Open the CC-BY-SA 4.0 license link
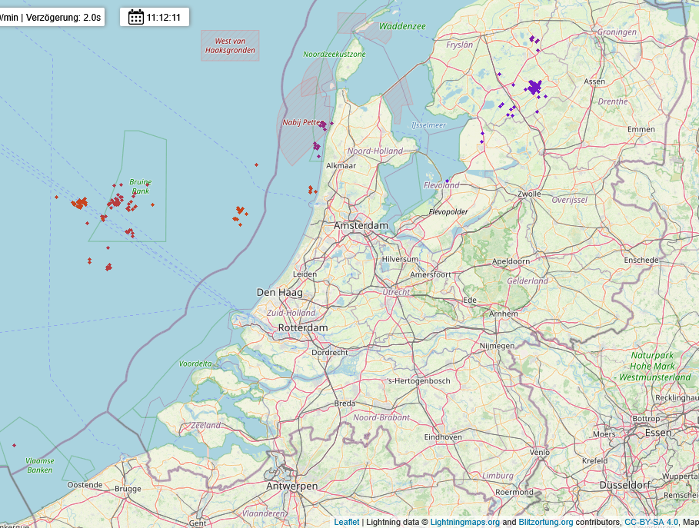This screenshot has width=699, height=528. point(651,522)
